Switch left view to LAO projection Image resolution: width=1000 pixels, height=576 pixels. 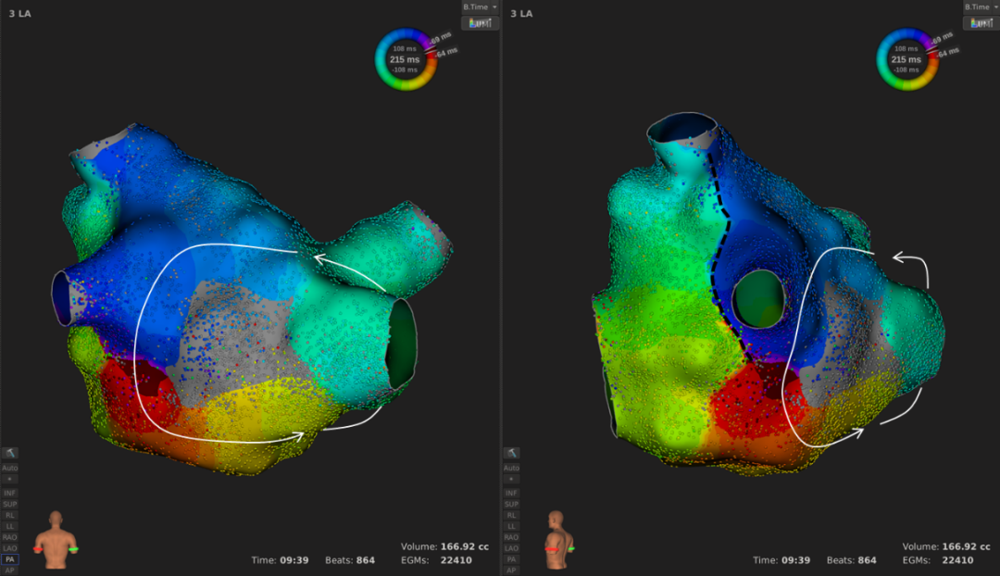tap(10, 548)
